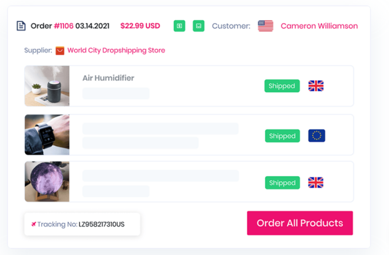Click the US flag beside Customer

pyautogui.click(x=265, y=26)
